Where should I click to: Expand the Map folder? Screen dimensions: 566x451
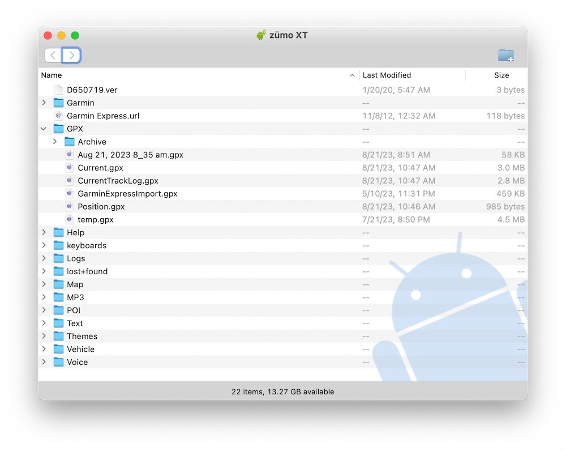click(44, 284)
